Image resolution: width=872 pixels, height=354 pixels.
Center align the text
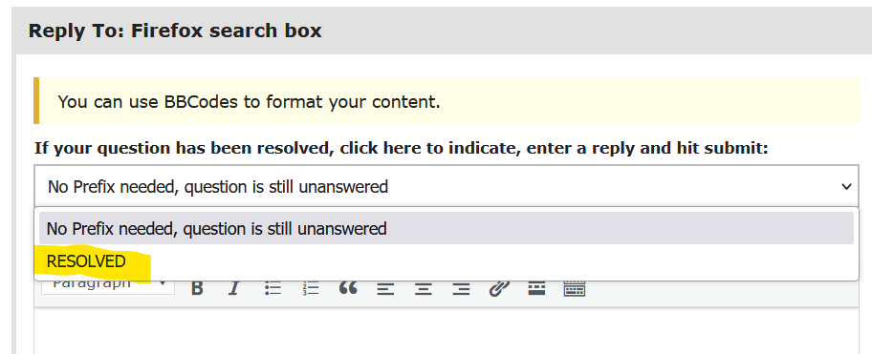pyautogui.click(x=424, y=288)
